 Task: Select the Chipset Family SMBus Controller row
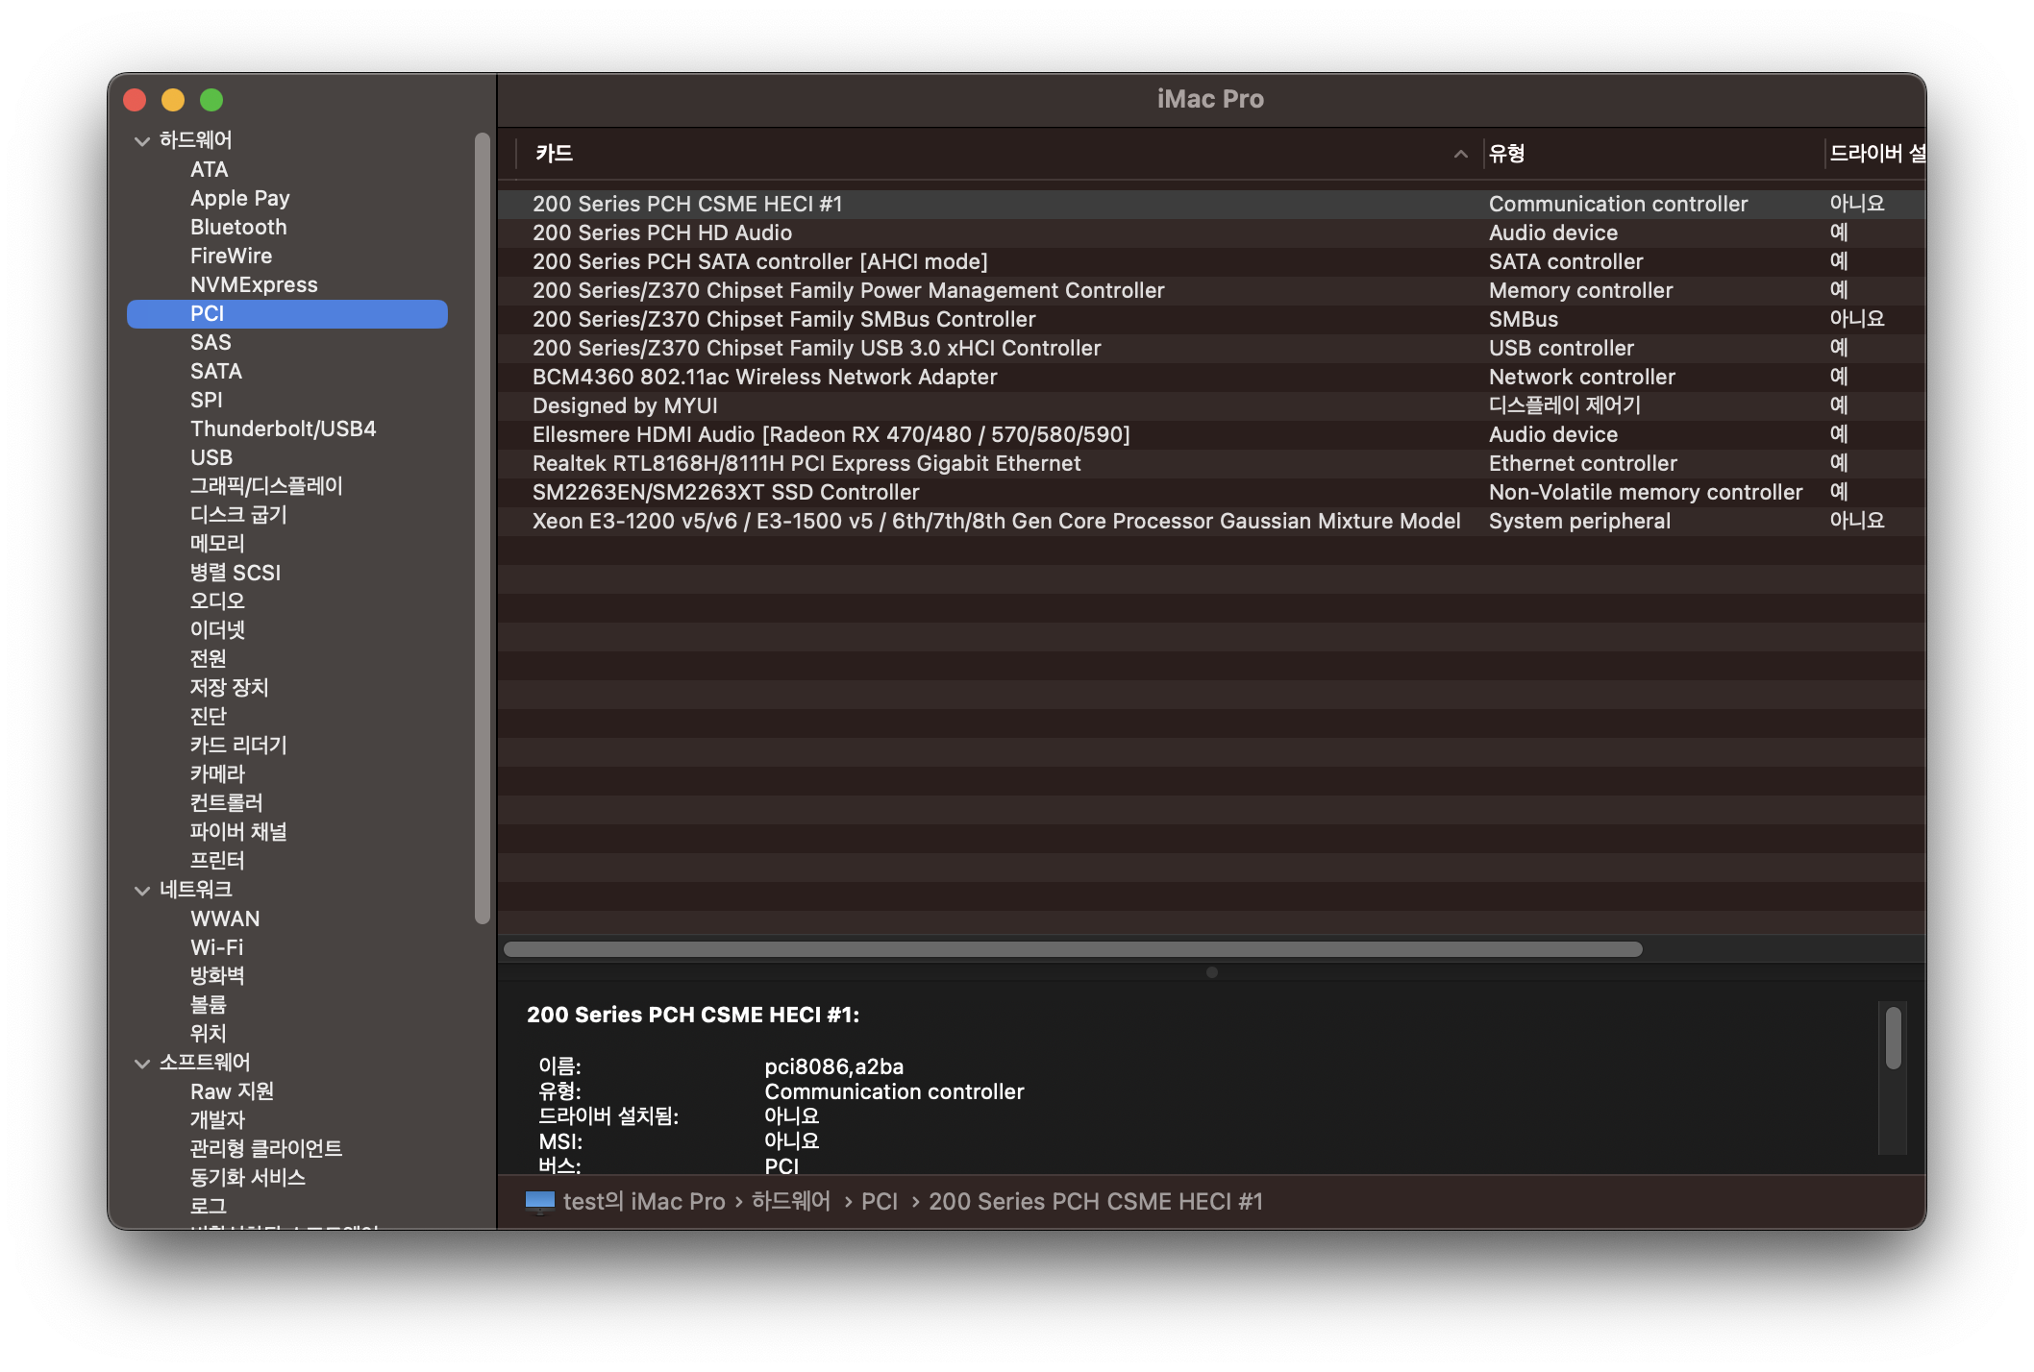(x=1211, y=320)
